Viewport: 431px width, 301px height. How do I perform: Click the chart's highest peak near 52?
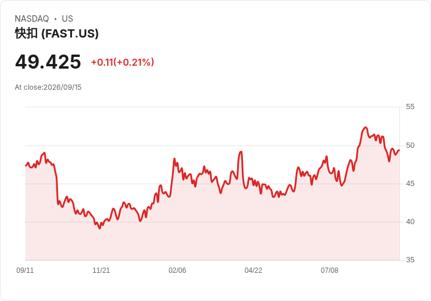point(365,127)
